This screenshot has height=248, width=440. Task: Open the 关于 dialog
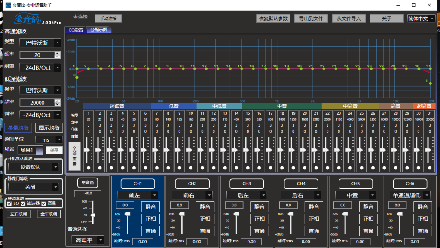[x=386, y=18]
